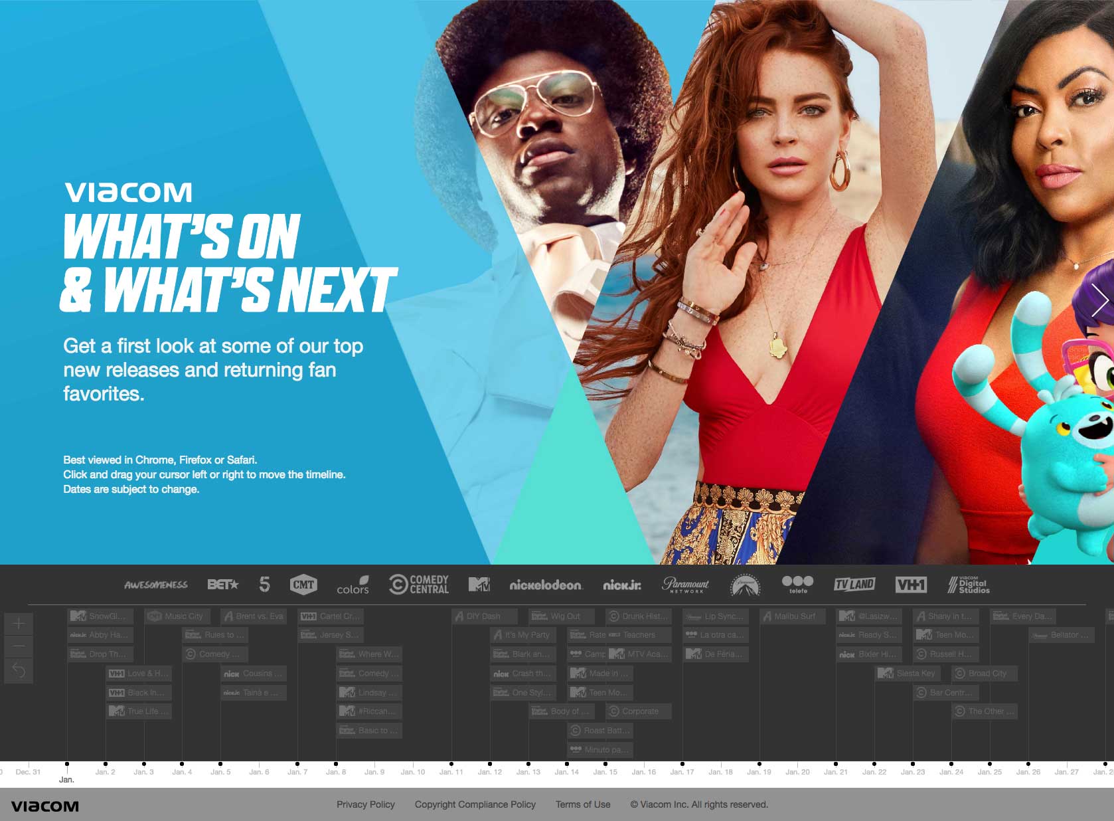Select the VH1 network logo

click(911, 585)
